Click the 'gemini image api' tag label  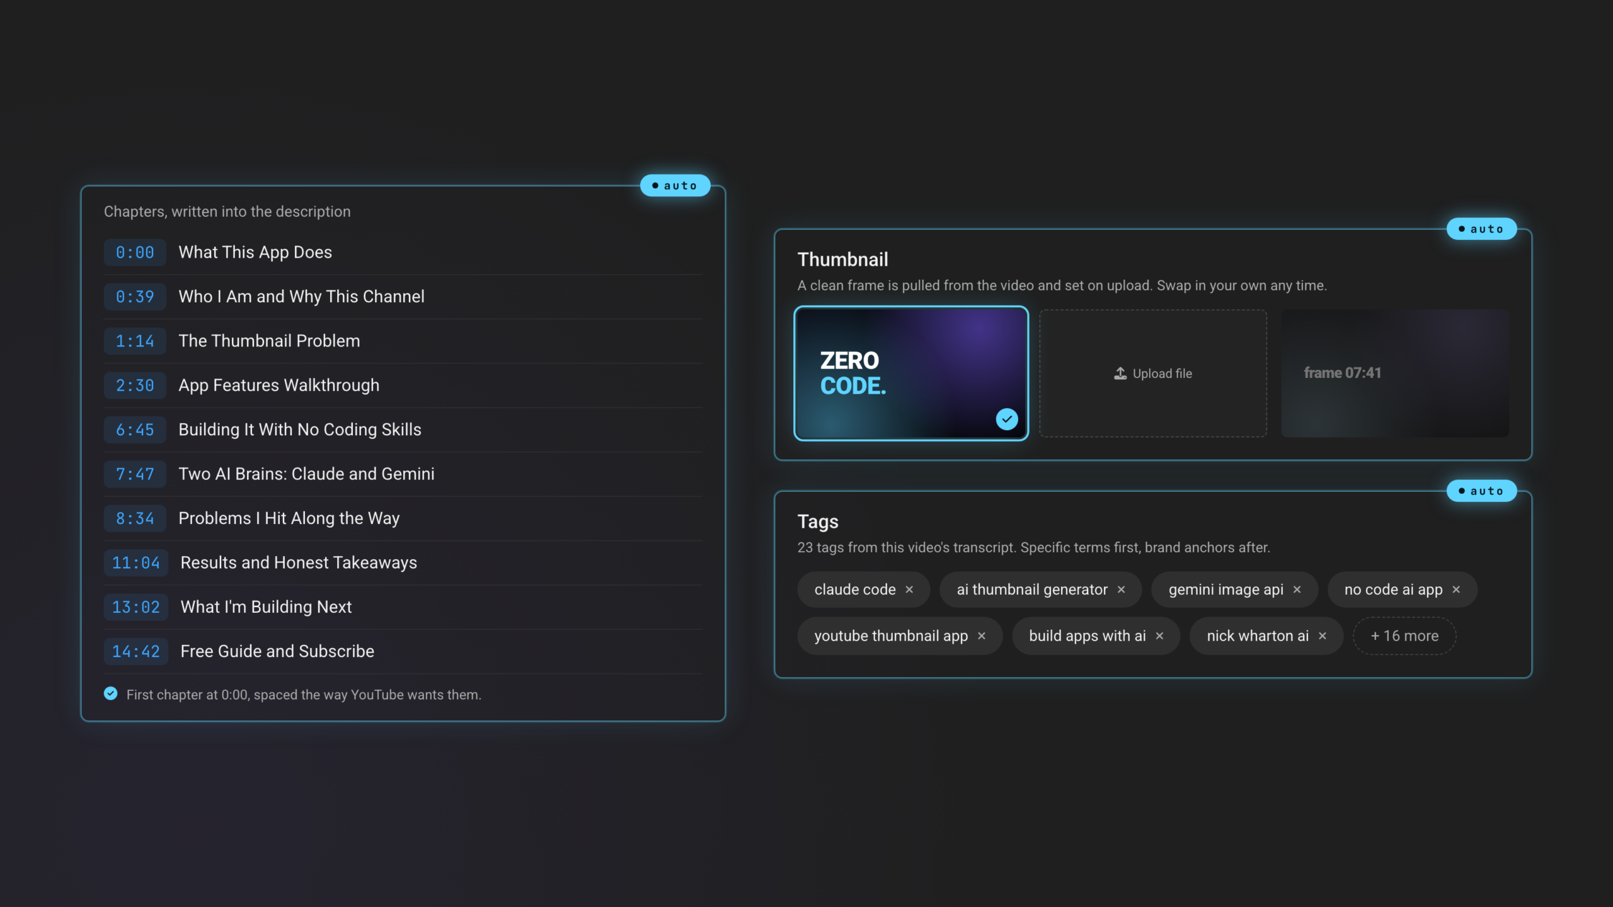click(x=1226, y=590)
